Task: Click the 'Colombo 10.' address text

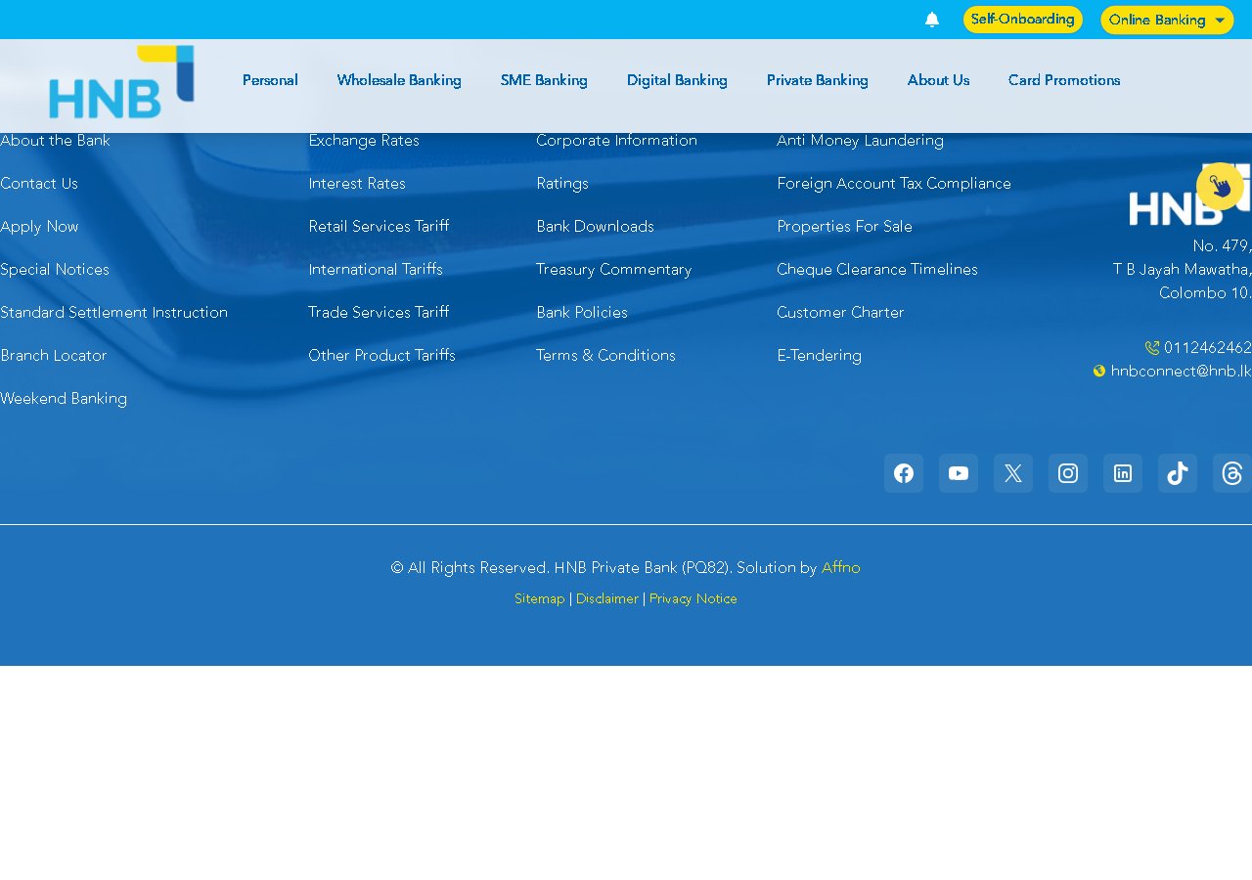Action: [x=1205, y=293]
